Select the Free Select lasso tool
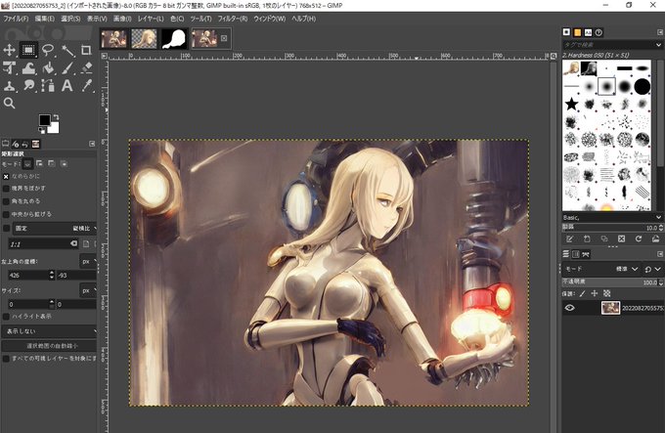 48,50
